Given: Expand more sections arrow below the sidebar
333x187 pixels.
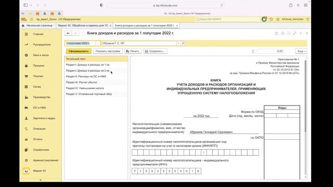Looking at the screenshot, I should pos(41,180).
